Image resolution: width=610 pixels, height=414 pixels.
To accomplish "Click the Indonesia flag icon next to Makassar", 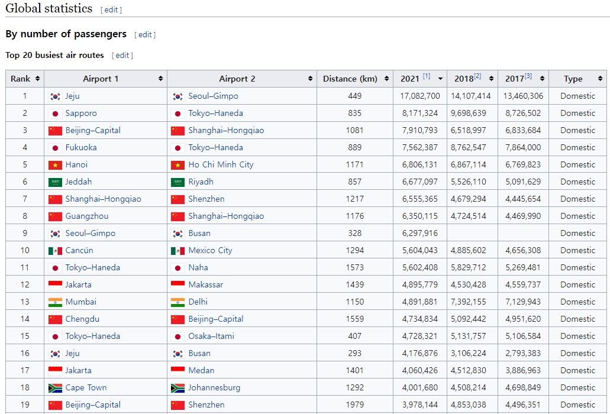I will click(177, 285).
